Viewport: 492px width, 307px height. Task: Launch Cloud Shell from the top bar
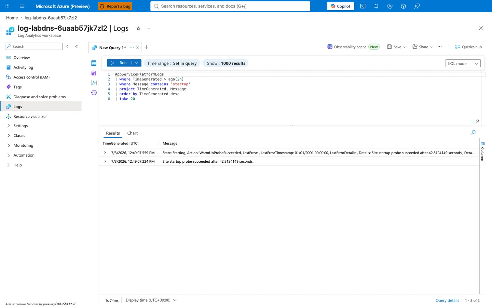[363, 6]
